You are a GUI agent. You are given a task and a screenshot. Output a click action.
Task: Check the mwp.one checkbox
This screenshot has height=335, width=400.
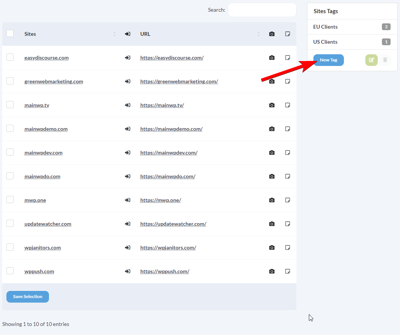[10, 199]
